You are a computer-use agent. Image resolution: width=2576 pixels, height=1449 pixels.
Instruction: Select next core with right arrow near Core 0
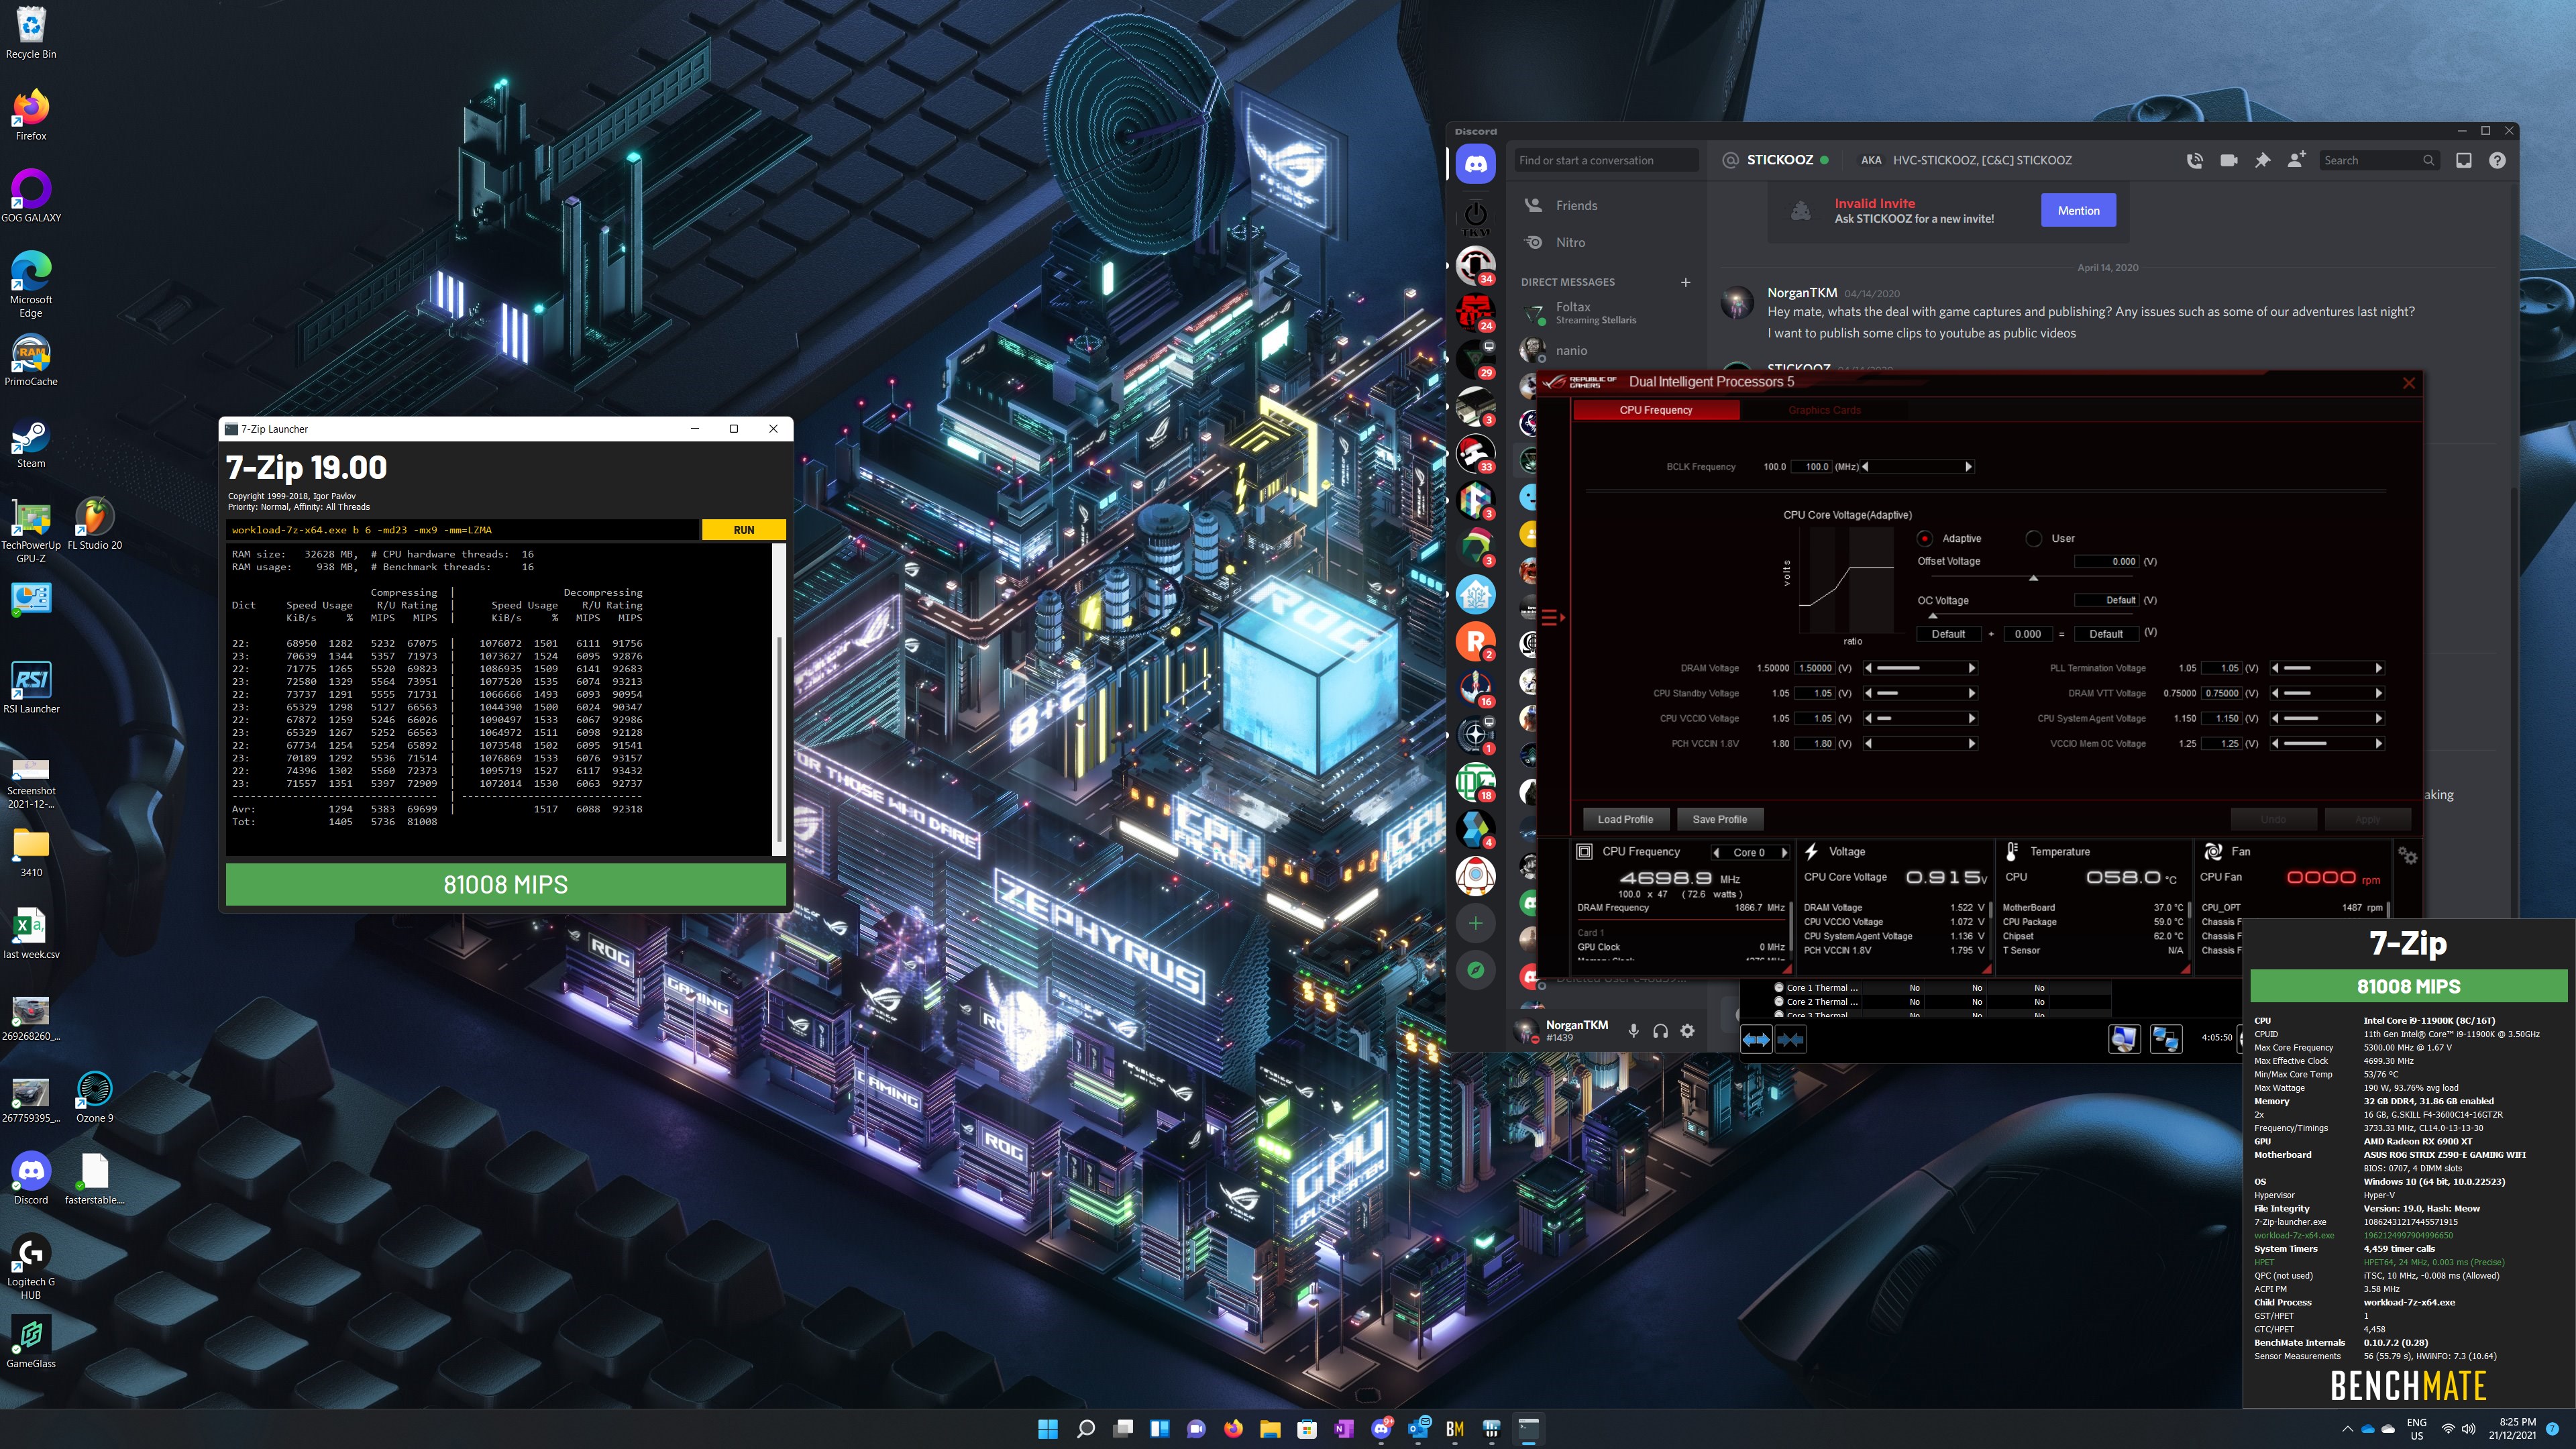coord(1784,853)
